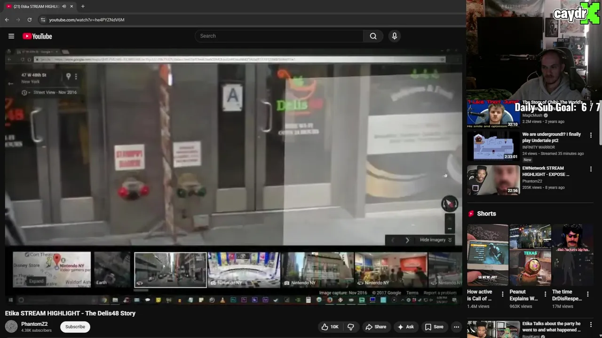Click Hide imagery toggle in video
This screenshot has width=602, height=338.
point(436,240)
